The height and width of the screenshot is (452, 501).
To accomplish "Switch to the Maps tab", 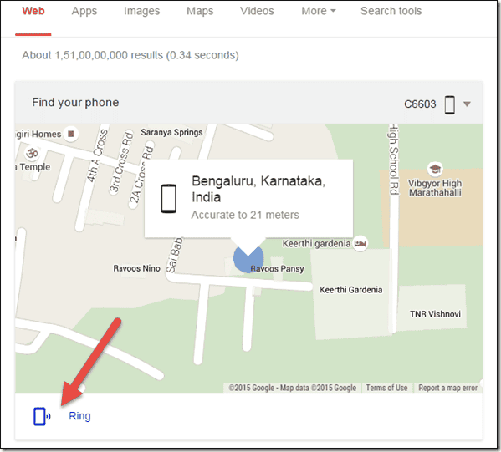I will point(200,11).
